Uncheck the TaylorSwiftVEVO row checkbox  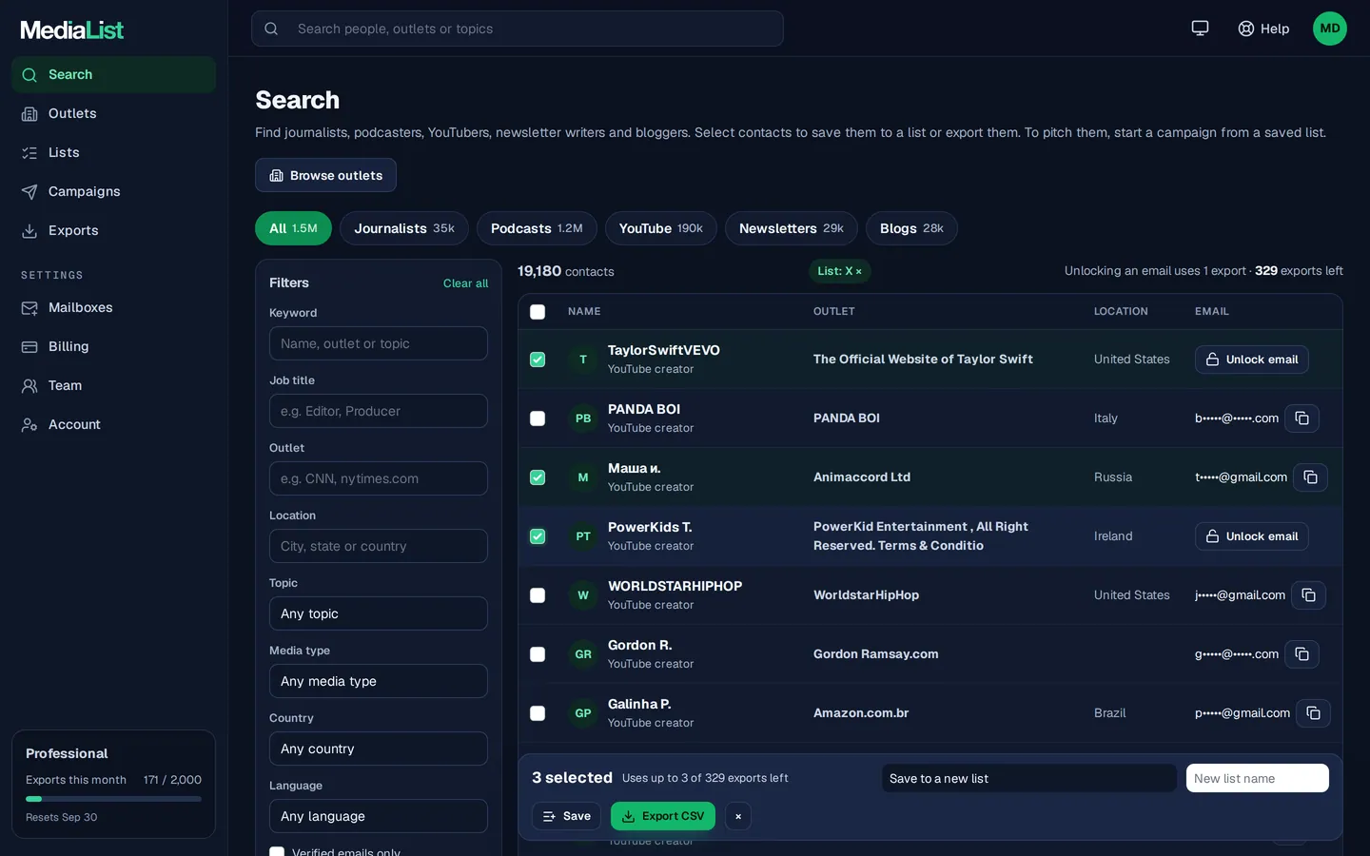pyautogui.click(x=538, y=360)
